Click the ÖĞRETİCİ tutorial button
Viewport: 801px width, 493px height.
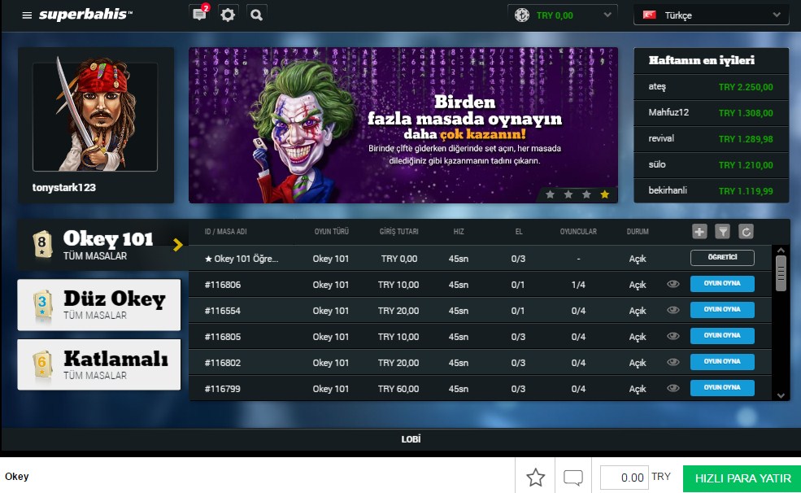722,258
